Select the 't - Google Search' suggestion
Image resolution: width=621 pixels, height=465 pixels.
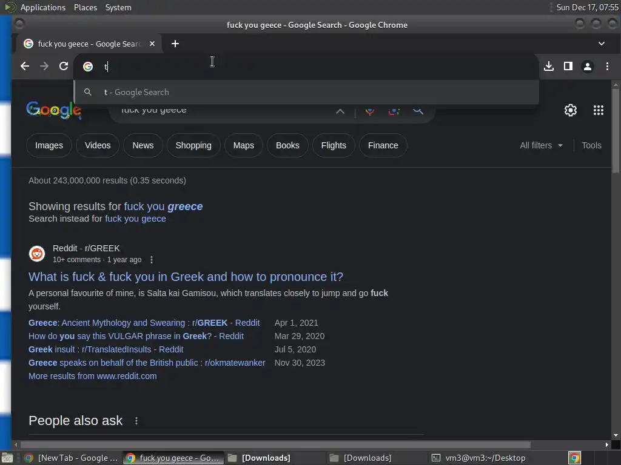tap(306, 92)
